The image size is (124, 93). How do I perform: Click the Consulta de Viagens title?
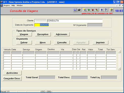[x=24, y=11]
